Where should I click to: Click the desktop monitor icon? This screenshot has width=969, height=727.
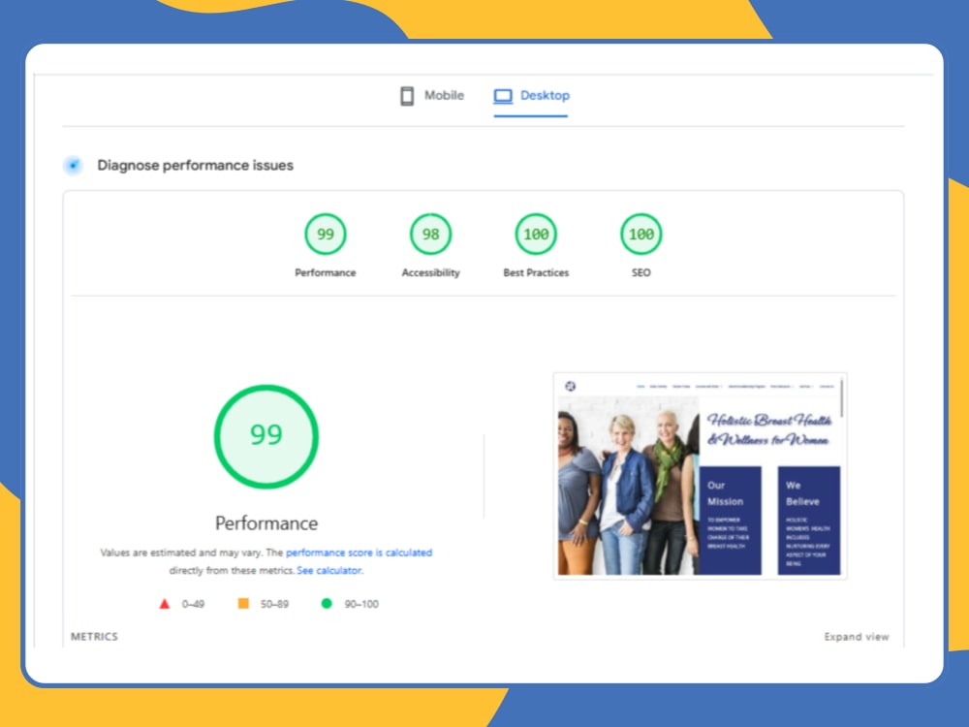coord(502,96)
